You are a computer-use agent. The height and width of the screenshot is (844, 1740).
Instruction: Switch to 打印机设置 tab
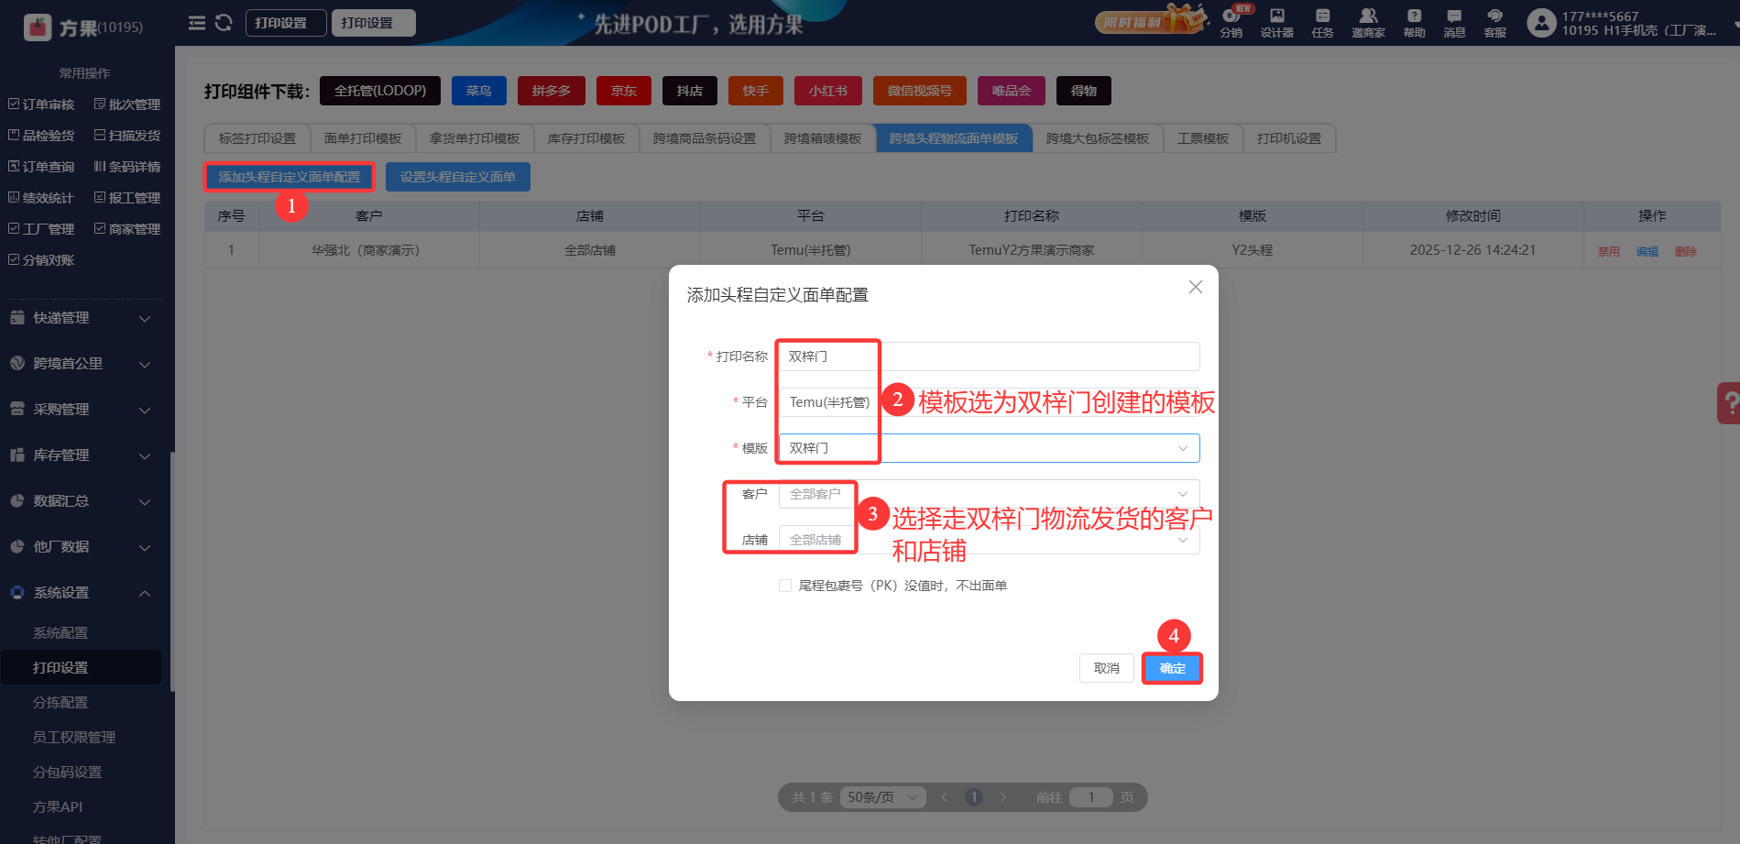[x=1289, y=138]
